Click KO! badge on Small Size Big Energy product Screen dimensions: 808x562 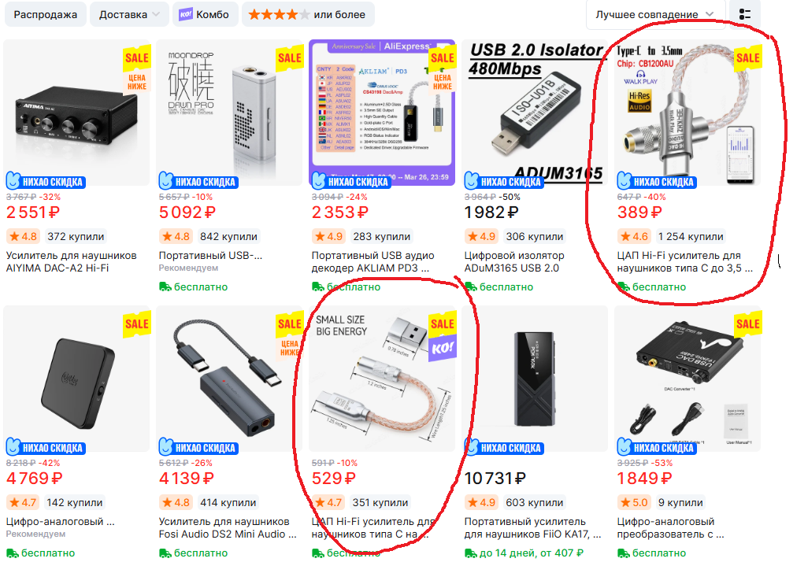[x=443, y=349]
